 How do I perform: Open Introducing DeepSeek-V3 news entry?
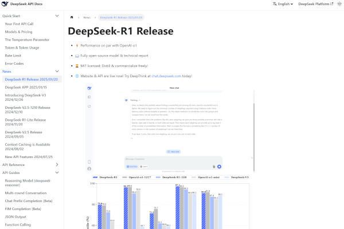(27, 94)
